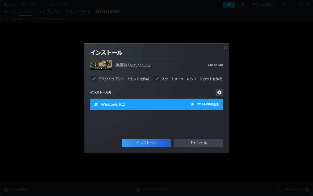Uncheck デスクトップショートカットを作成 checkbox
313x196 pixels.
pos(94,79)
